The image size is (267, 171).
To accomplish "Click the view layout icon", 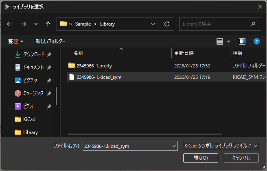I will point(220,41).
